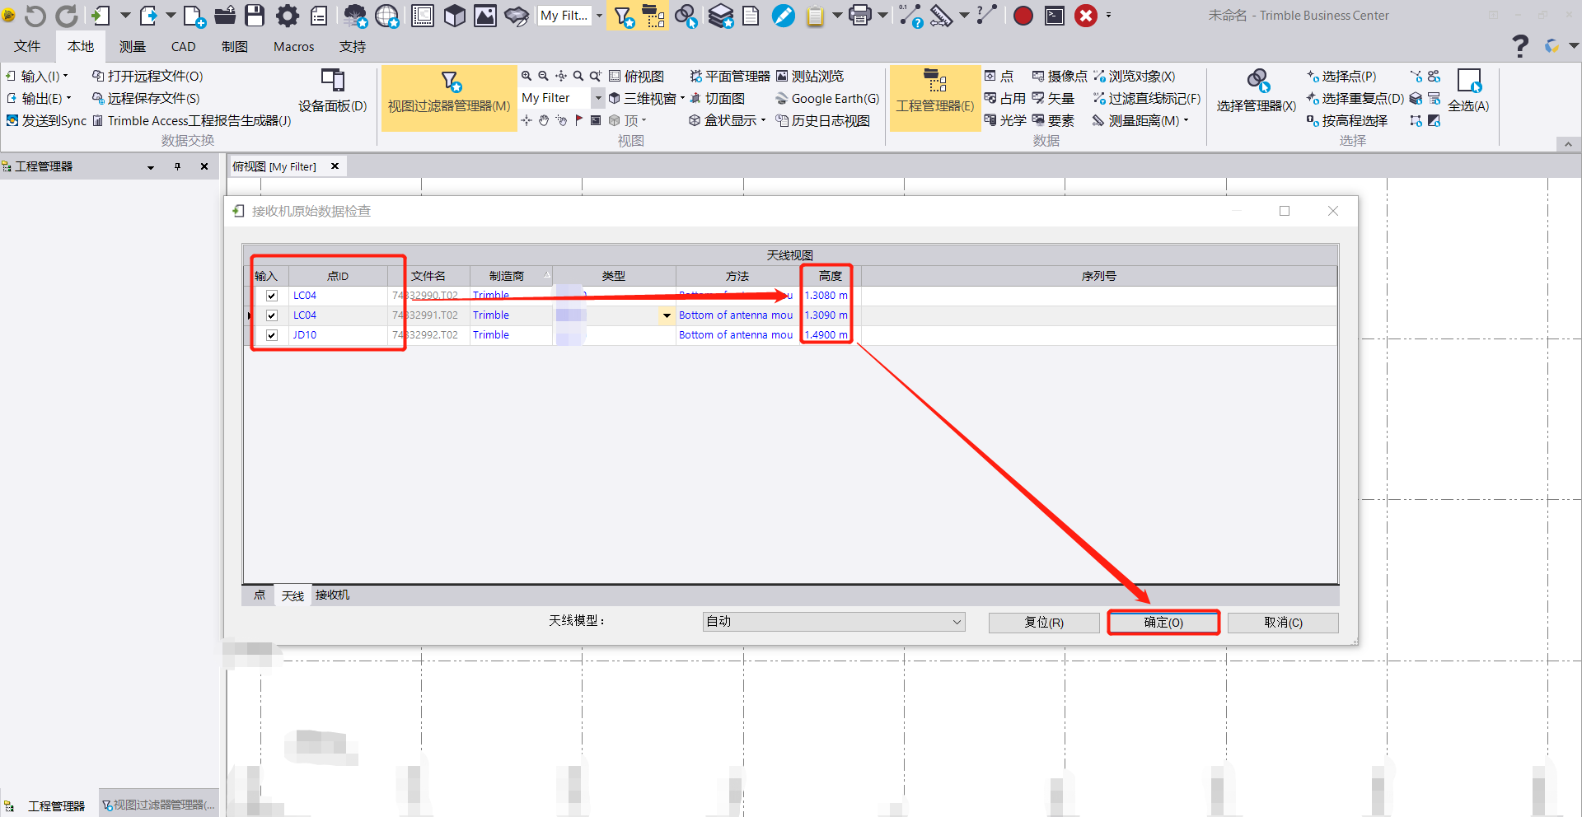Viewport: 1582px width, 817px height.
Task: Open help with the question mark icon
Action: tap(1520, 45)
